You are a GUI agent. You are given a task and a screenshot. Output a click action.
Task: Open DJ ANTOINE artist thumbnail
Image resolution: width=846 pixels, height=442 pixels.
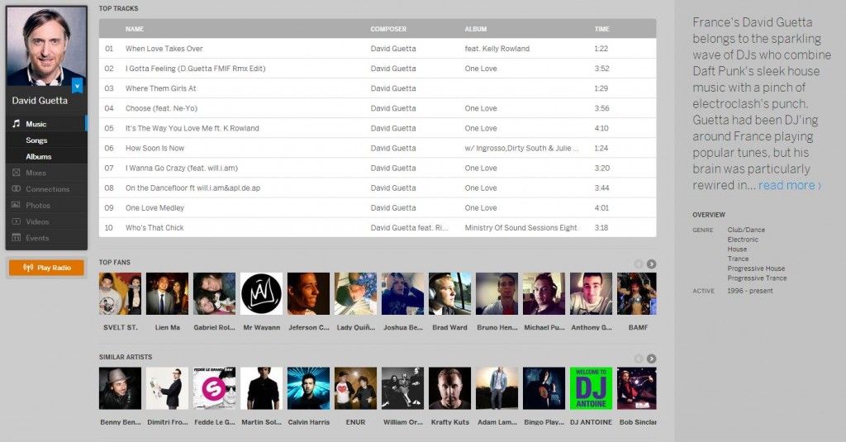pos(591,388)
